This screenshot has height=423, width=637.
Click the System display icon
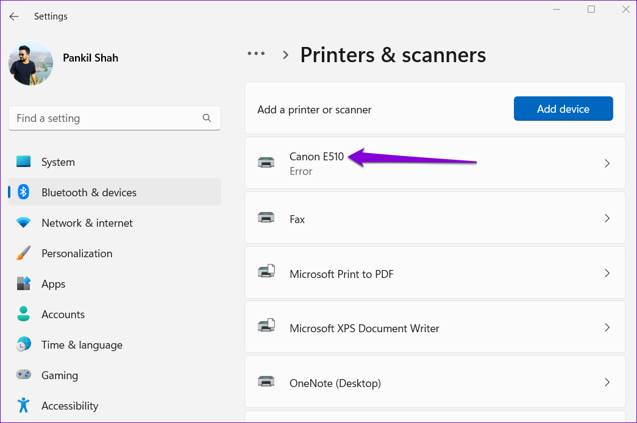[23, 162]
